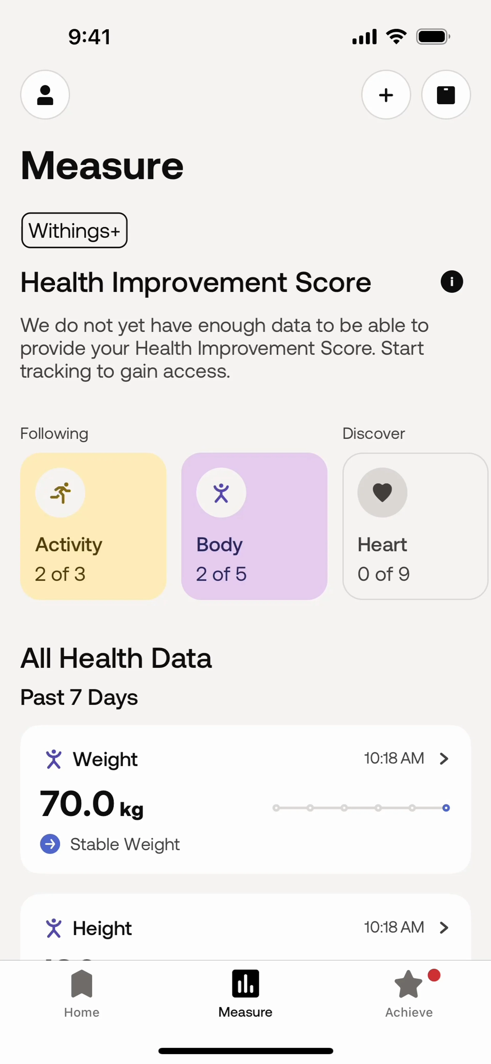Tap the Height row title
This screenshot has width=491, height=1064.
pyautogui.click(x=102, y=928)
